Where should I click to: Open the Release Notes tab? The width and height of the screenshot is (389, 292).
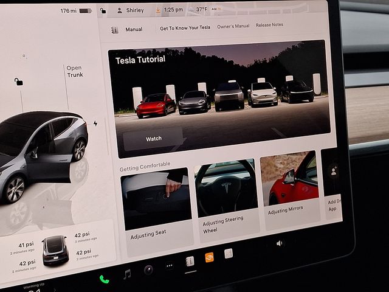[269, 25]
